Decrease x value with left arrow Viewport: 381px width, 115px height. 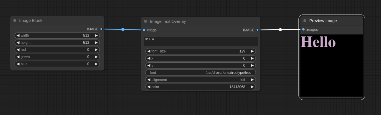tap(149, 58)
